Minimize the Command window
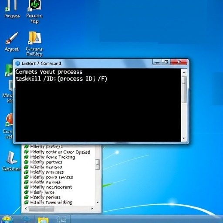The height and width of the screenshot is (223, 223). (157, 62)
